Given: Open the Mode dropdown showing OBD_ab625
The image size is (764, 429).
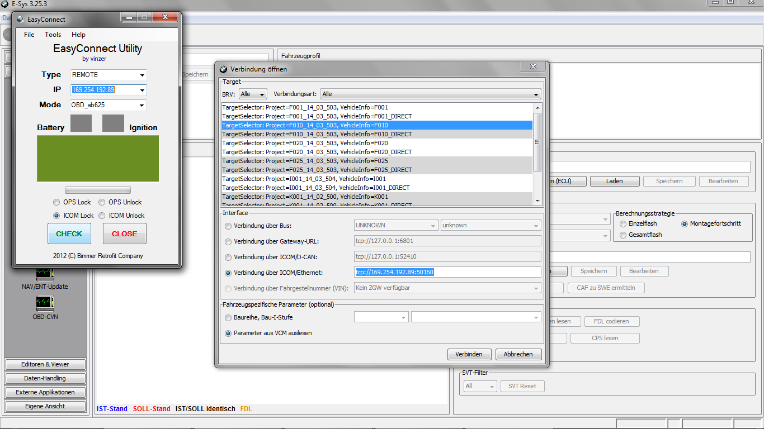Looking at the screenshot, I should coord(142,106).
